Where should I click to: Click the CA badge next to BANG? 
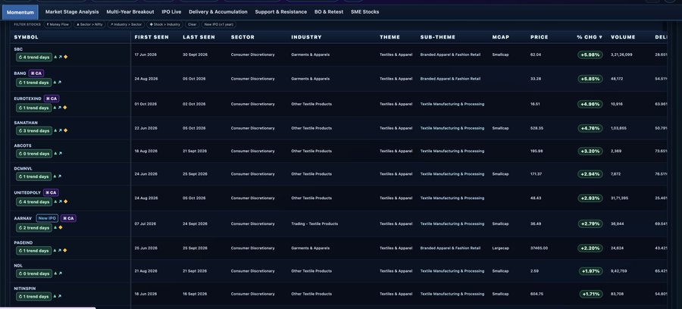36,73
